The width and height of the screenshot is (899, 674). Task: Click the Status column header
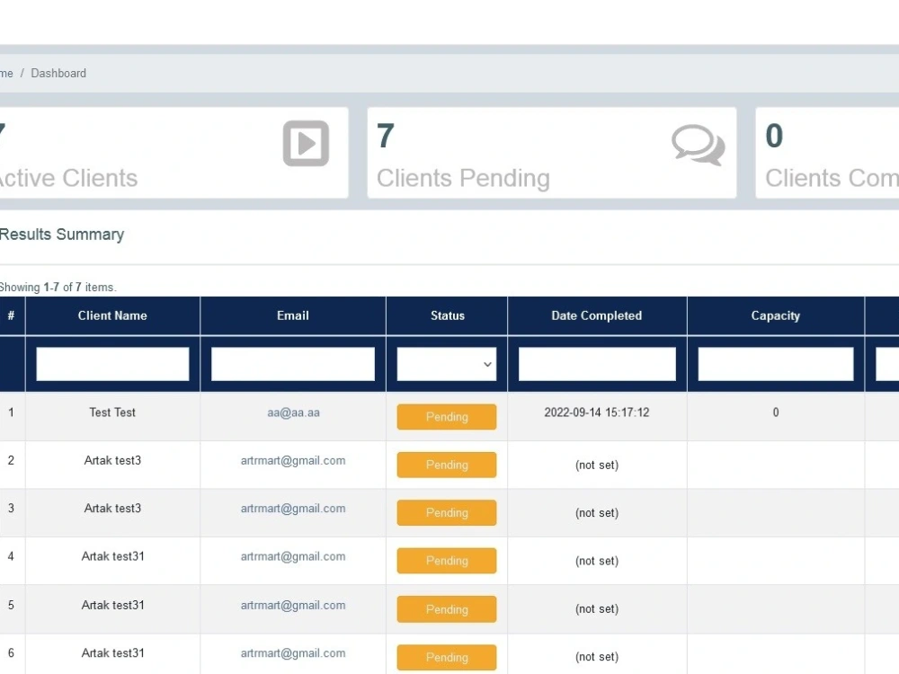447,315
